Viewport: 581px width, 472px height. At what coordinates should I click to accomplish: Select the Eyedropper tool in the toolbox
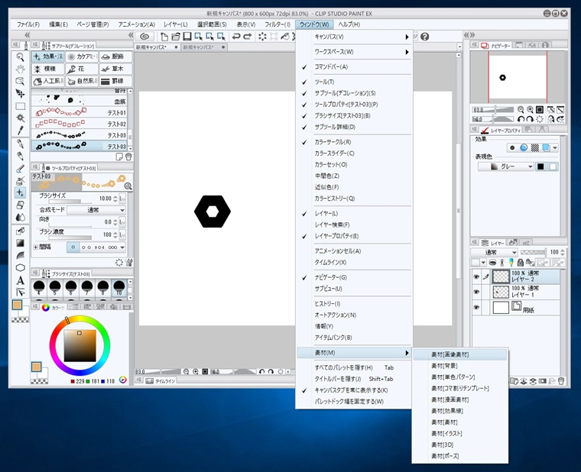click(20, 131)
